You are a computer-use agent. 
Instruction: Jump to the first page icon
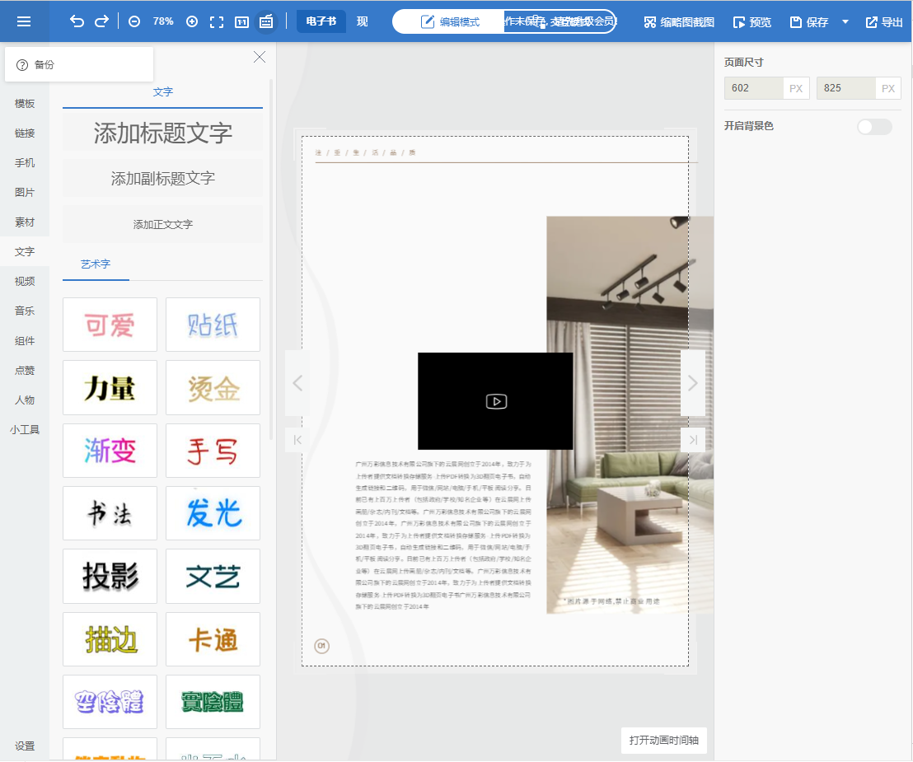pyautogui.click(x=297, y=440)
